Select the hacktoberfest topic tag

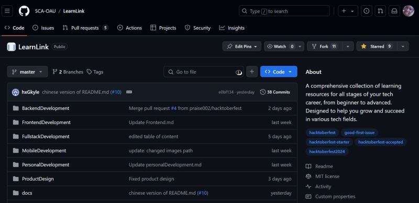click(322, 132)
